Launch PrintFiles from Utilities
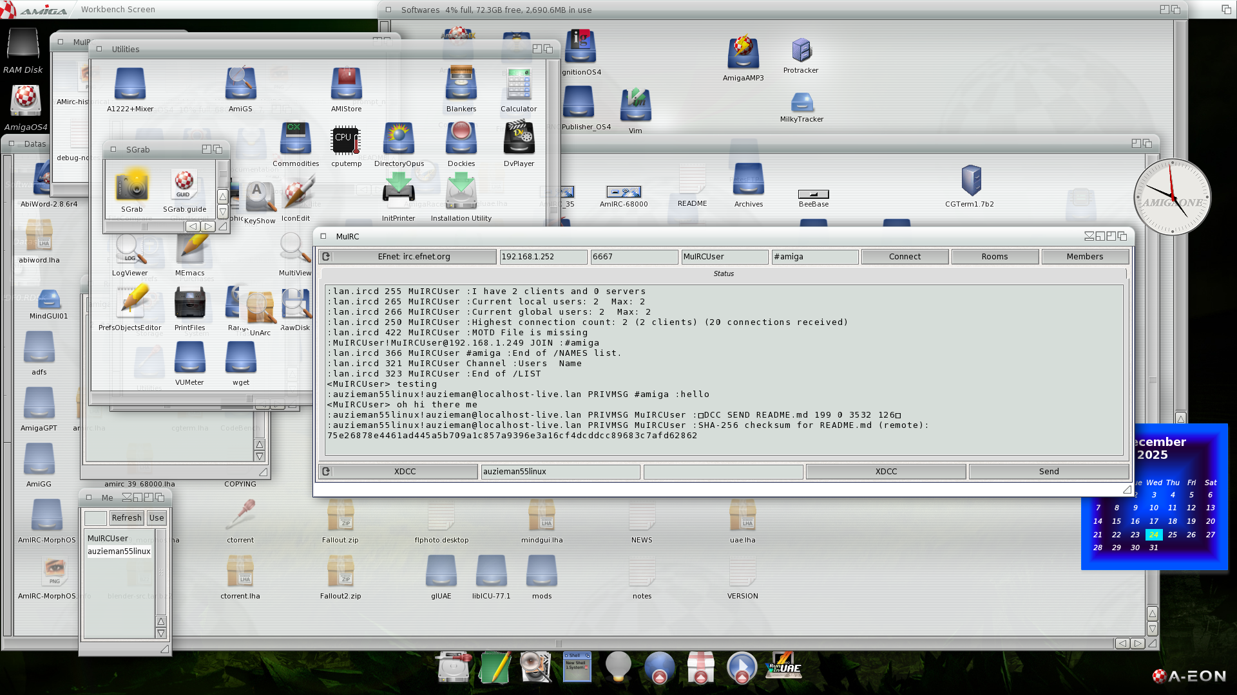1237x695 pixels. pos(189,302)
